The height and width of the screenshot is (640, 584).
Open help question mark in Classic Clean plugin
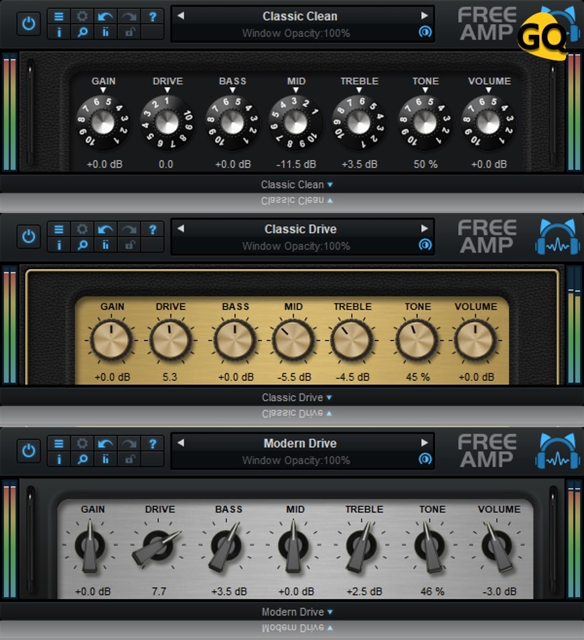pyautogui.click(x=152, y=16)
